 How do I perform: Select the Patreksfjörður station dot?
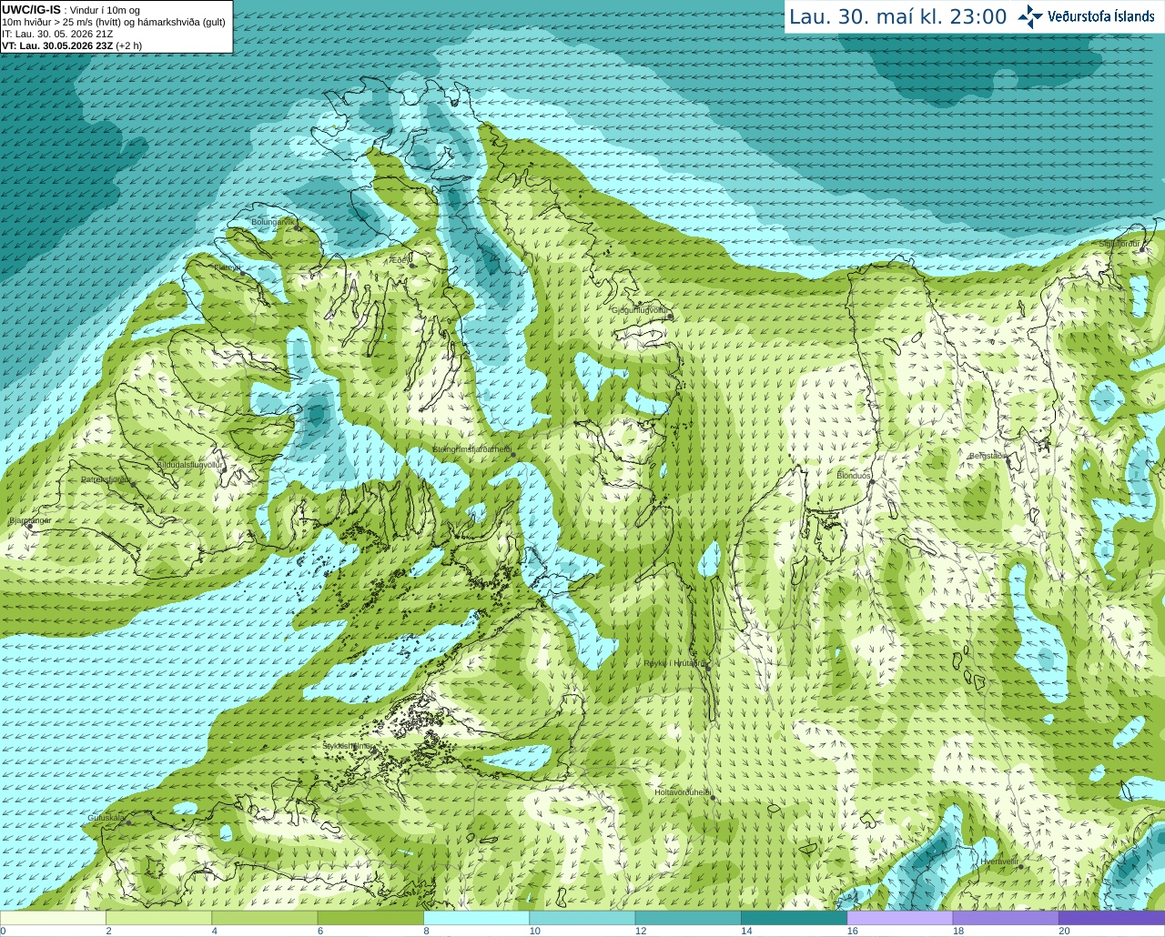point(134,485)
